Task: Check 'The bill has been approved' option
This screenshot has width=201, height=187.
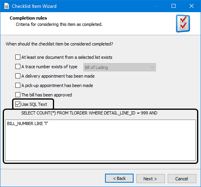Action: [x=18, y=95]
